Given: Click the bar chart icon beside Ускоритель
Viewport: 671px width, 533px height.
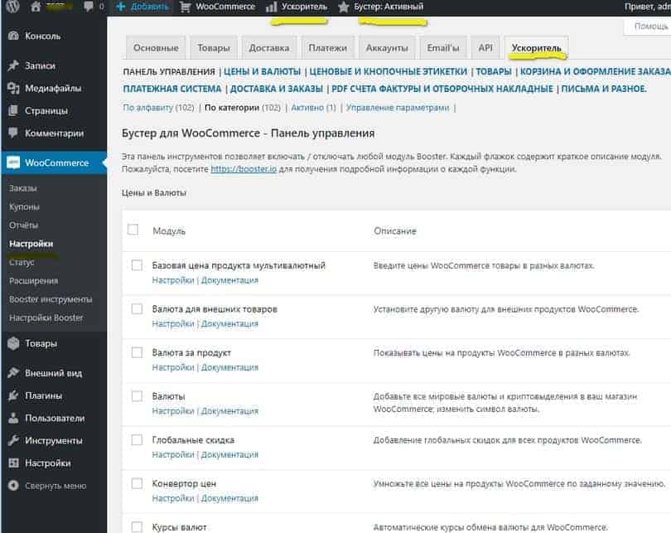Looking at the screenshot, I should (x=272, y=7).
